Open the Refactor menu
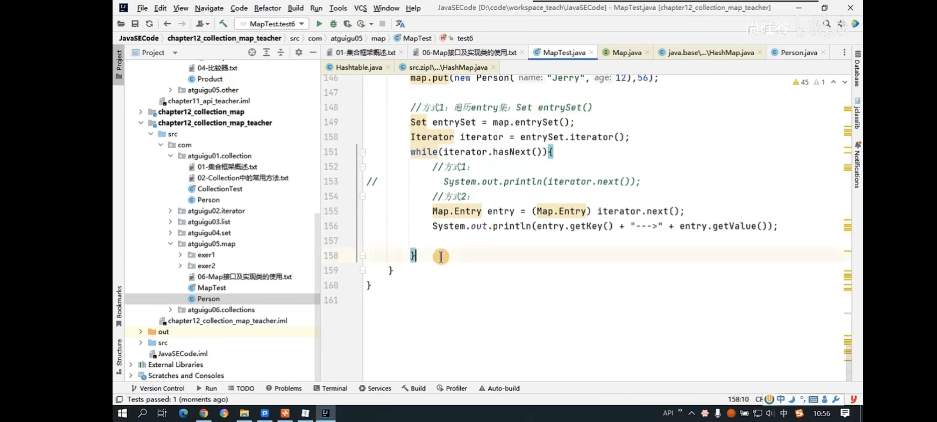The width and height of the screenshot is (937, 422). 267,8
